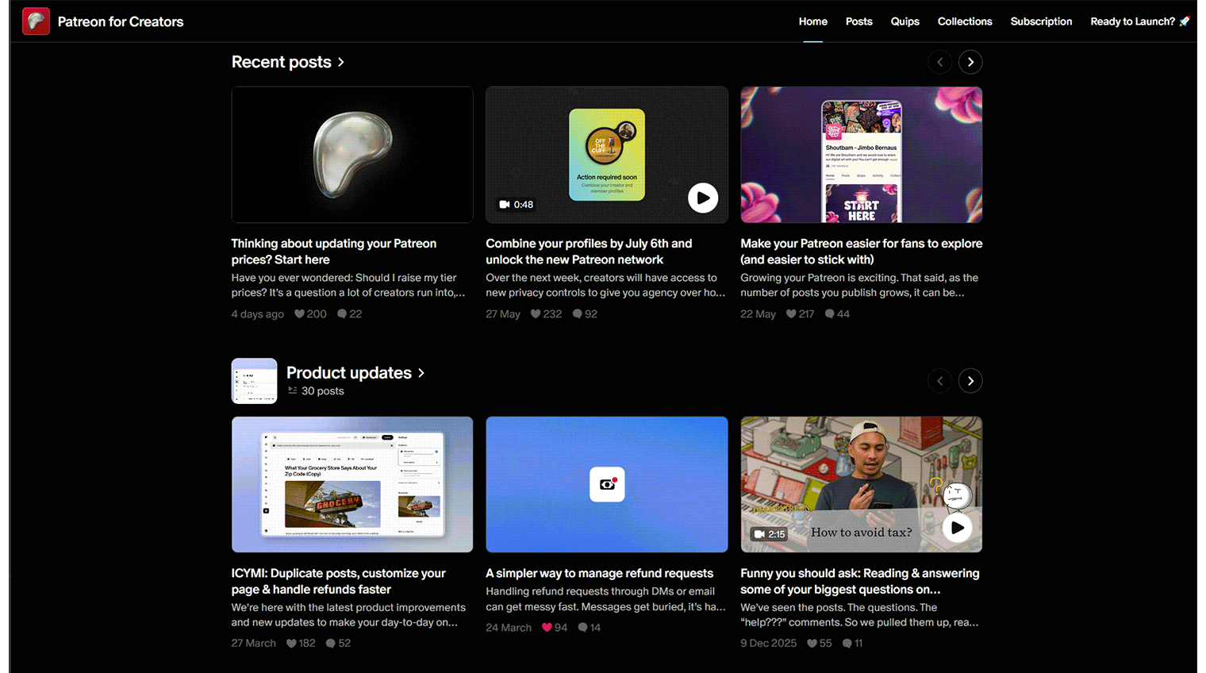Click the 'We're here with the latest' excerpt
The width and height of the screenshot is (1206, 673).
pyautogui.click(x=348, y=615)
